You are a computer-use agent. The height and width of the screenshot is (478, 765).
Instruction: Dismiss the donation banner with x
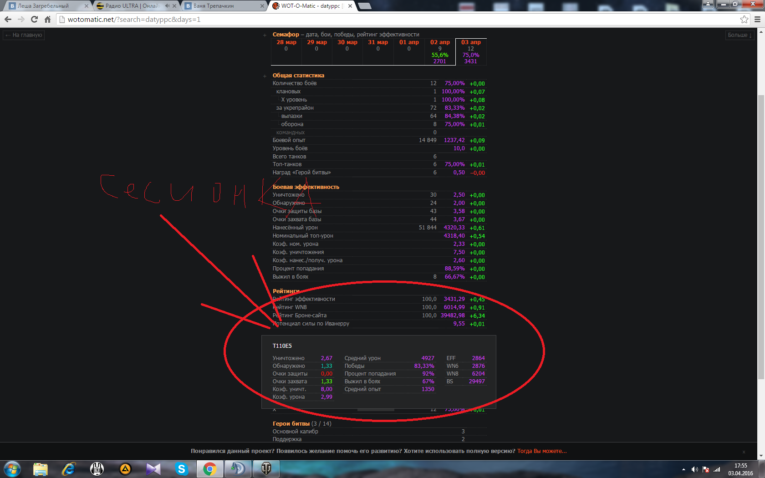pos(744,452)
